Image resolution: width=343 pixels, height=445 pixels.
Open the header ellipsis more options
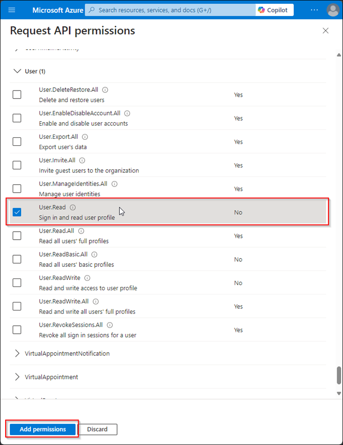pos(314,10)
